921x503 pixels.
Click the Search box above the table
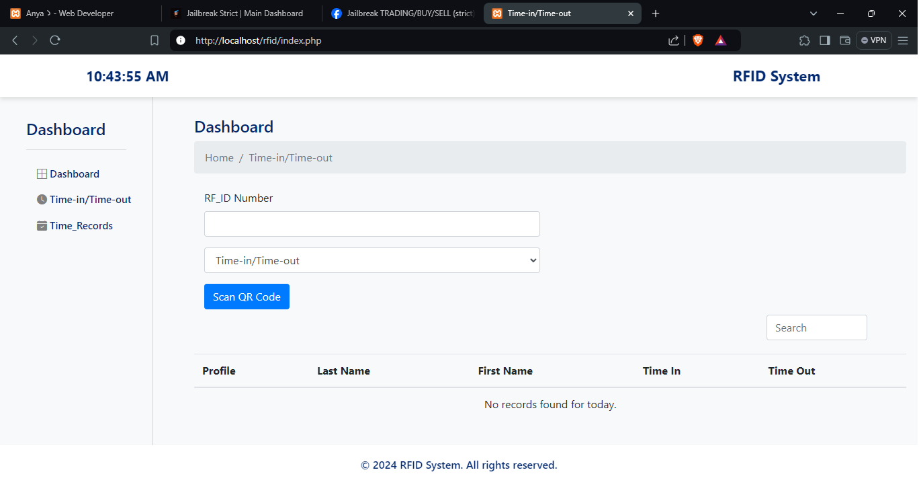(x=816, y=327)
